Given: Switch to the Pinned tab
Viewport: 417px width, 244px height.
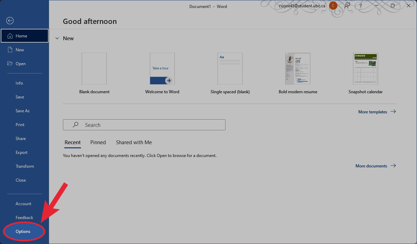Looking at the screenshot, I should click(98, 142).
